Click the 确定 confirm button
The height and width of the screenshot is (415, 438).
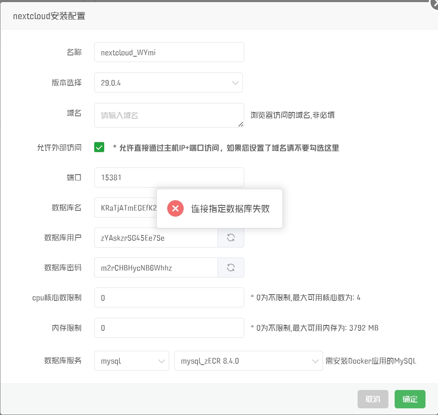[410, 399]
